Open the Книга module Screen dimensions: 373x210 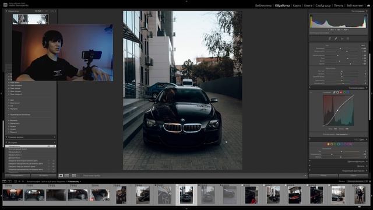coord(308,5)
